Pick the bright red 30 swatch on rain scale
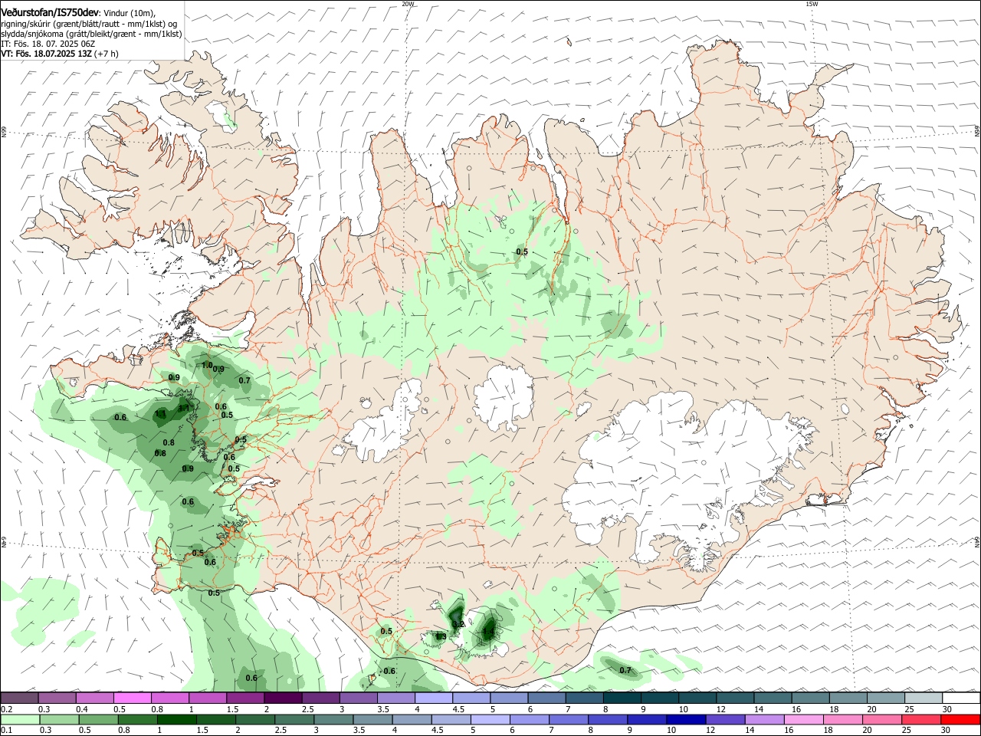The height and width of the screenshot is (736, 981). [x=962, y=719]
